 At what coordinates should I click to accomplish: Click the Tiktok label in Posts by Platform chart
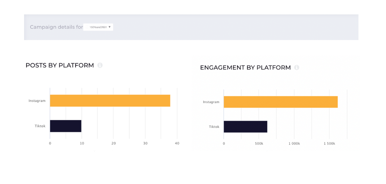point(40,126)
